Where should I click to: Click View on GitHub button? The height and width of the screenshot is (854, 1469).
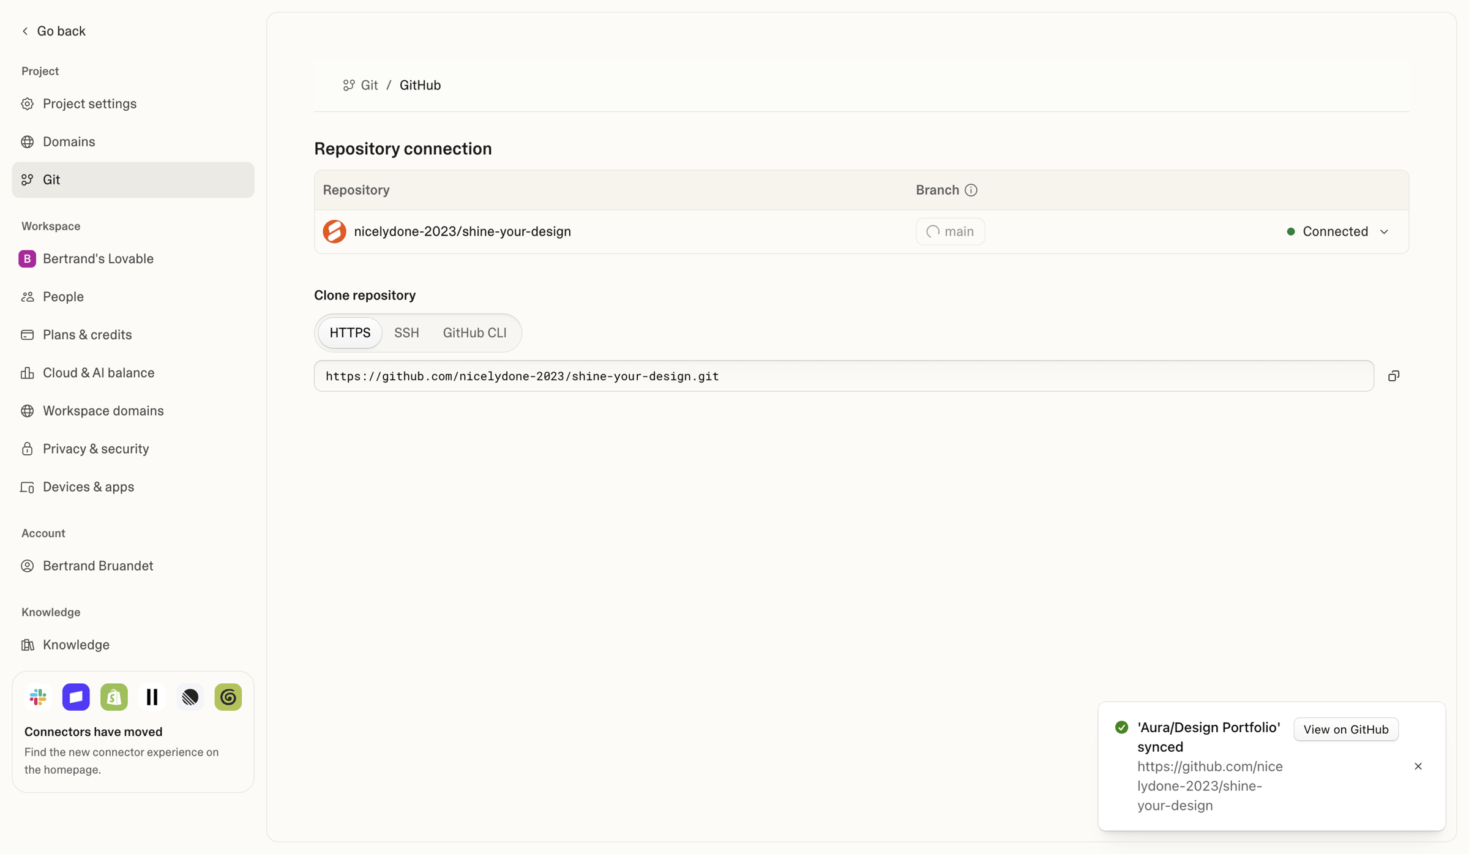[x=1346, y=730]
